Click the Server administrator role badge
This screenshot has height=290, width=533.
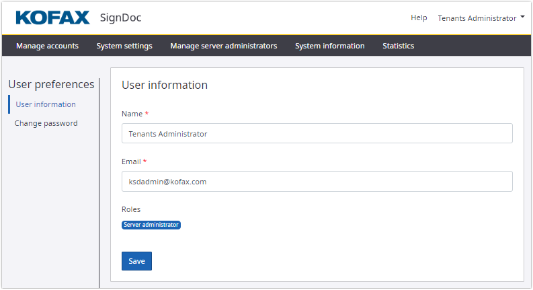(151, 225)
